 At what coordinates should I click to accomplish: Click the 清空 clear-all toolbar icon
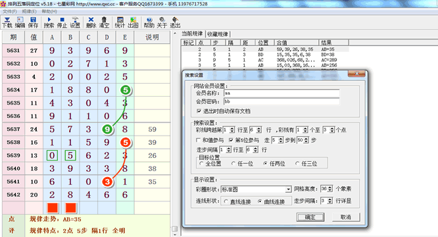click(104, 22)
